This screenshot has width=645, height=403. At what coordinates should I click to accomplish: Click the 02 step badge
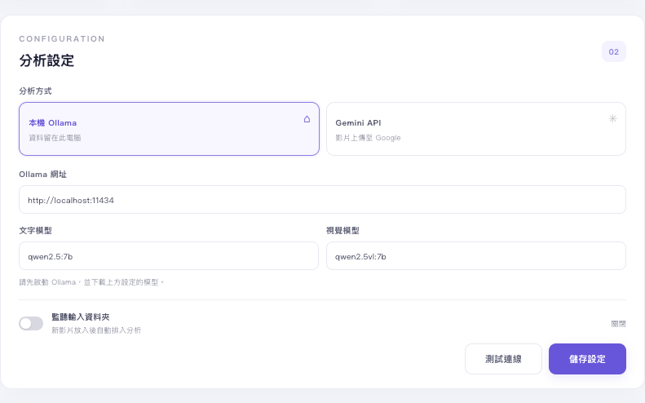click(x=614, y=52)
